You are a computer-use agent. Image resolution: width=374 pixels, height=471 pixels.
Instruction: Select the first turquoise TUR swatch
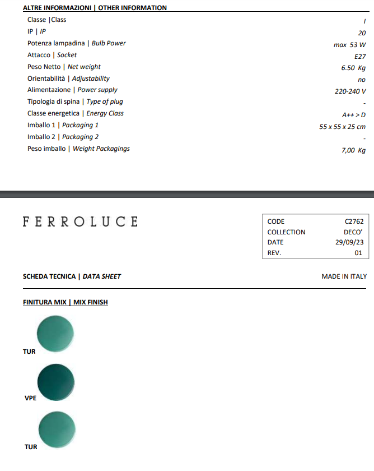(55, 334)
